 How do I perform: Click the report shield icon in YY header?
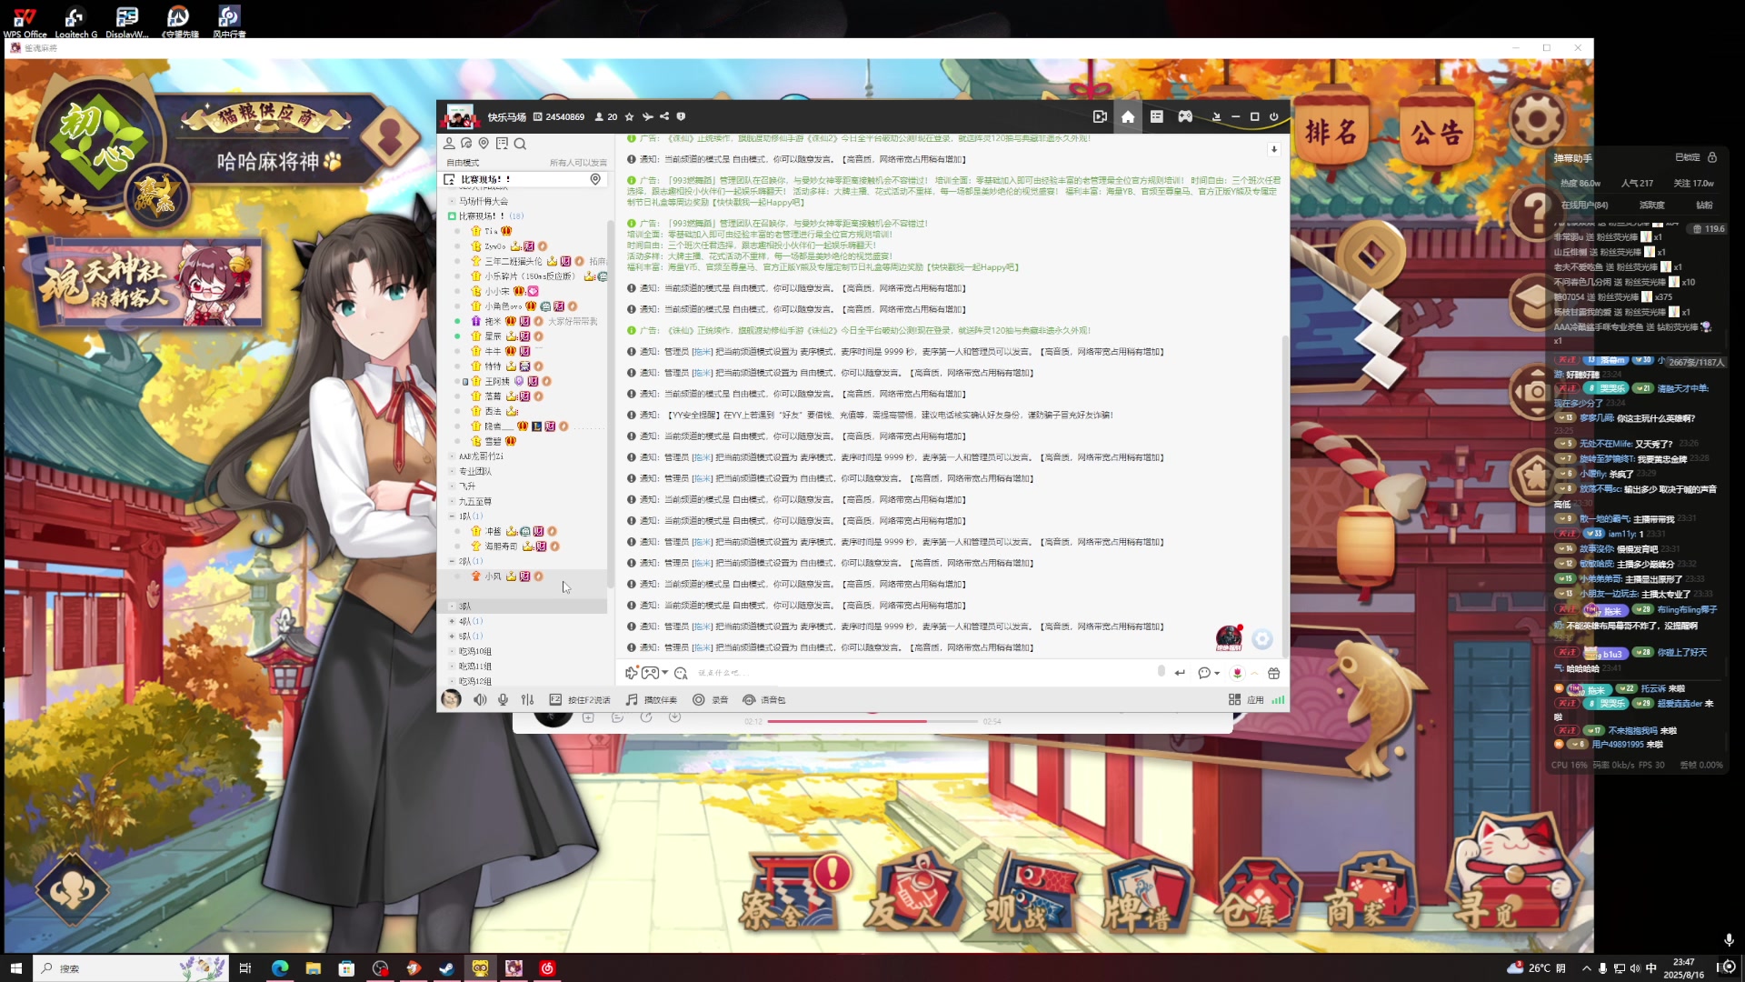click(681, 116)
